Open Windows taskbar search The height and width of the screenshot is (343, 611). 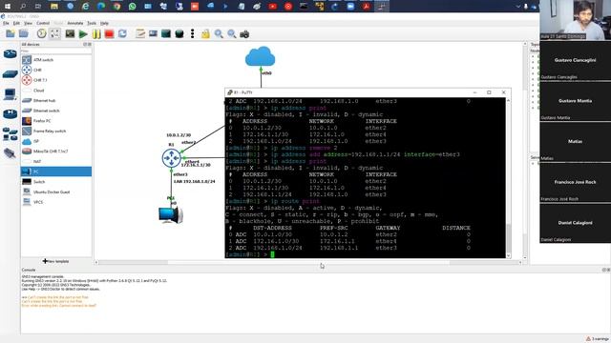23,7
